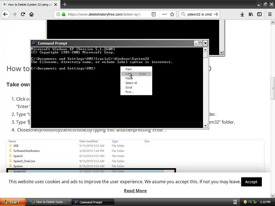Choose Find... in the context menu
Image resolution: width=275 pixels, height=206 pixels.
click(x=136, y=92)
